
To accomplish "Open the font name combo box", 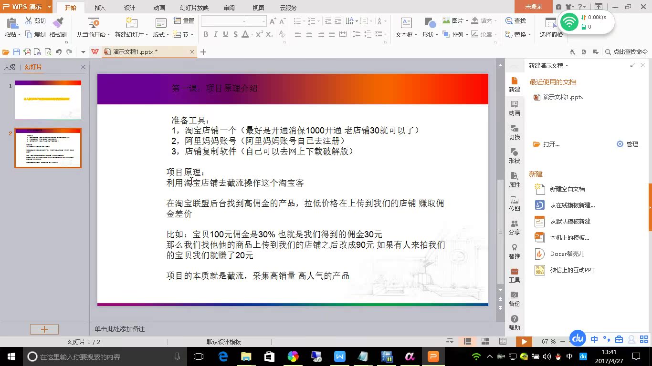I will [224, 21].
